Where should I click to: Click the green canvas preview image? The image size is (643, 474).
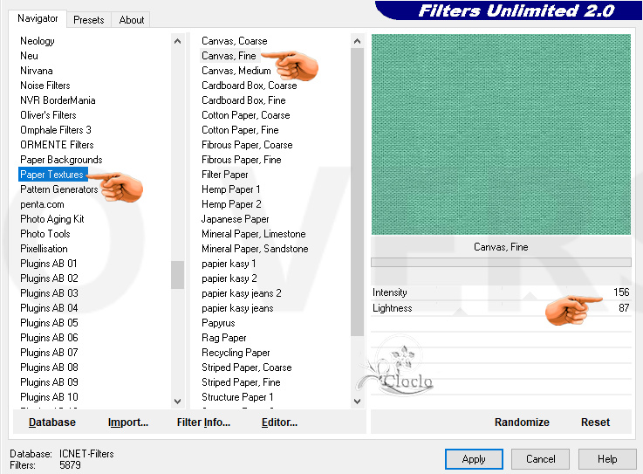point(501,134)
